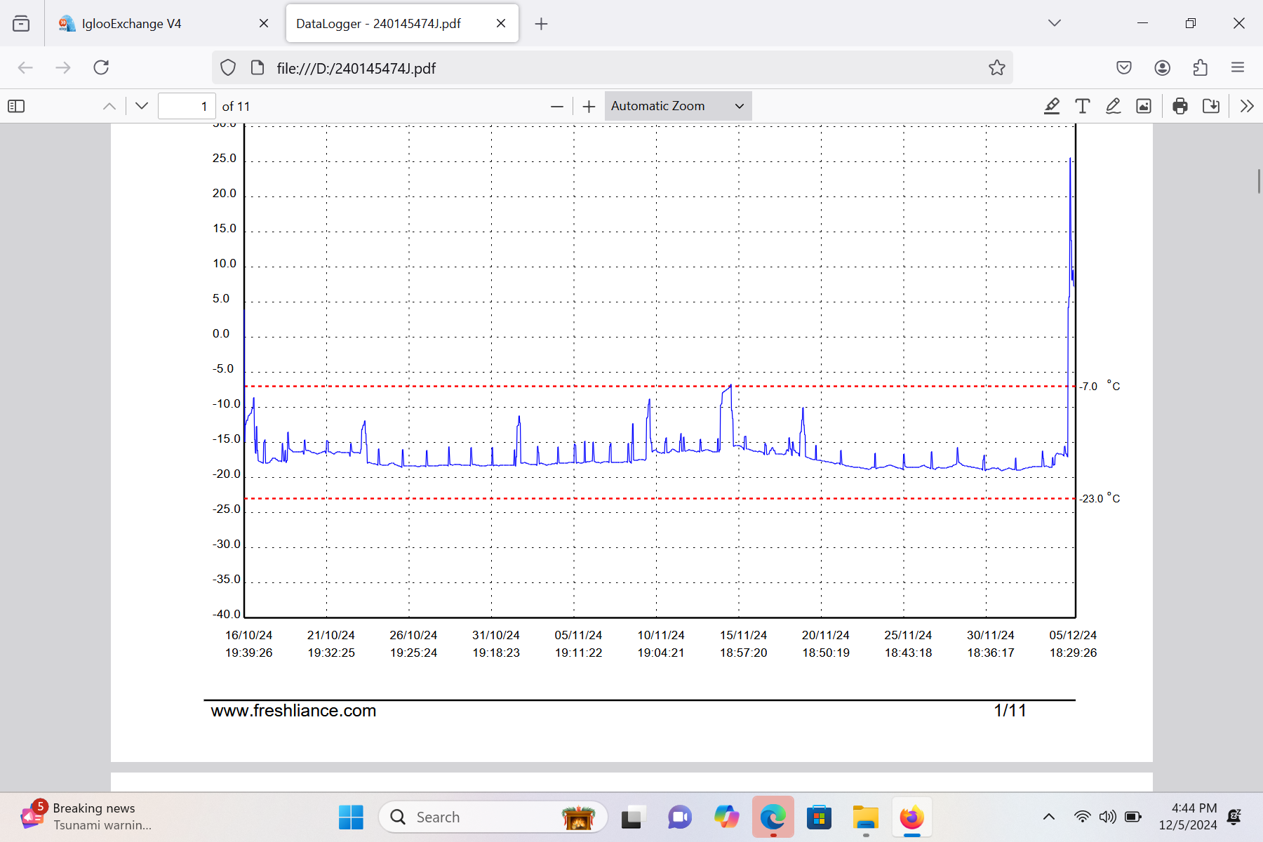Zoom in on the PDF

pos(589,106)
